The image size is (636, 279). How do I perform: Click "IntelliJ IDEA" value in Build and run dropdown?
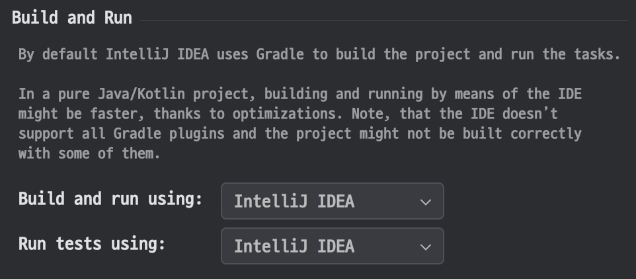[x=294, y=201]
